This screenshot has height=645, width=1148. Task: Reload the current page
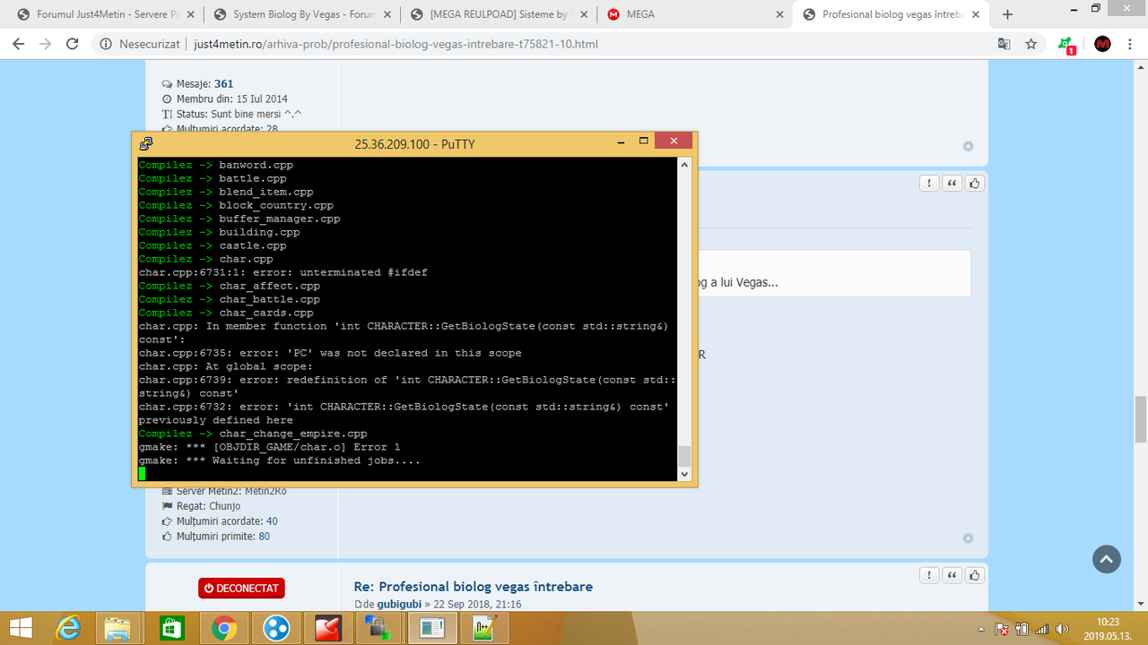[74, 44]
